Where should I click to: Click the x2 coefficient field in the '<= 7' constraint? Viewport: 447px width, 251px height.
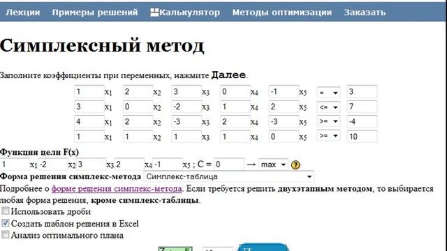138,107
